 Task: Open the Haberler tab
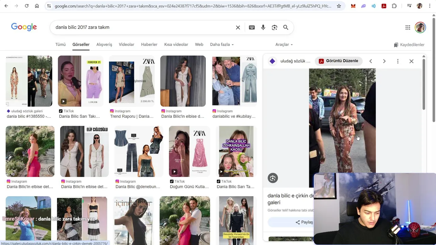(x=149, y=45)
